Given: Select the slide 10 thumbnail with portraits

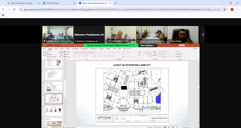Looking at the screenshot, I should click(54, 111).
